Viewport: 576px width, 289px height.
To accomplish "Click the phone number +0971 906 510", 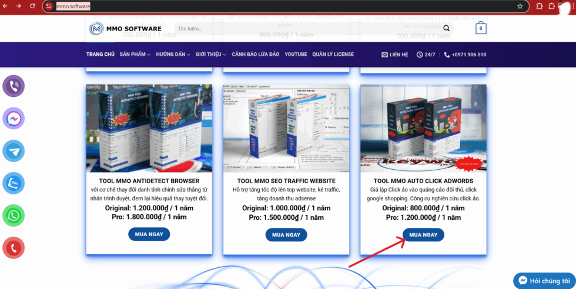I will [465, 55].
